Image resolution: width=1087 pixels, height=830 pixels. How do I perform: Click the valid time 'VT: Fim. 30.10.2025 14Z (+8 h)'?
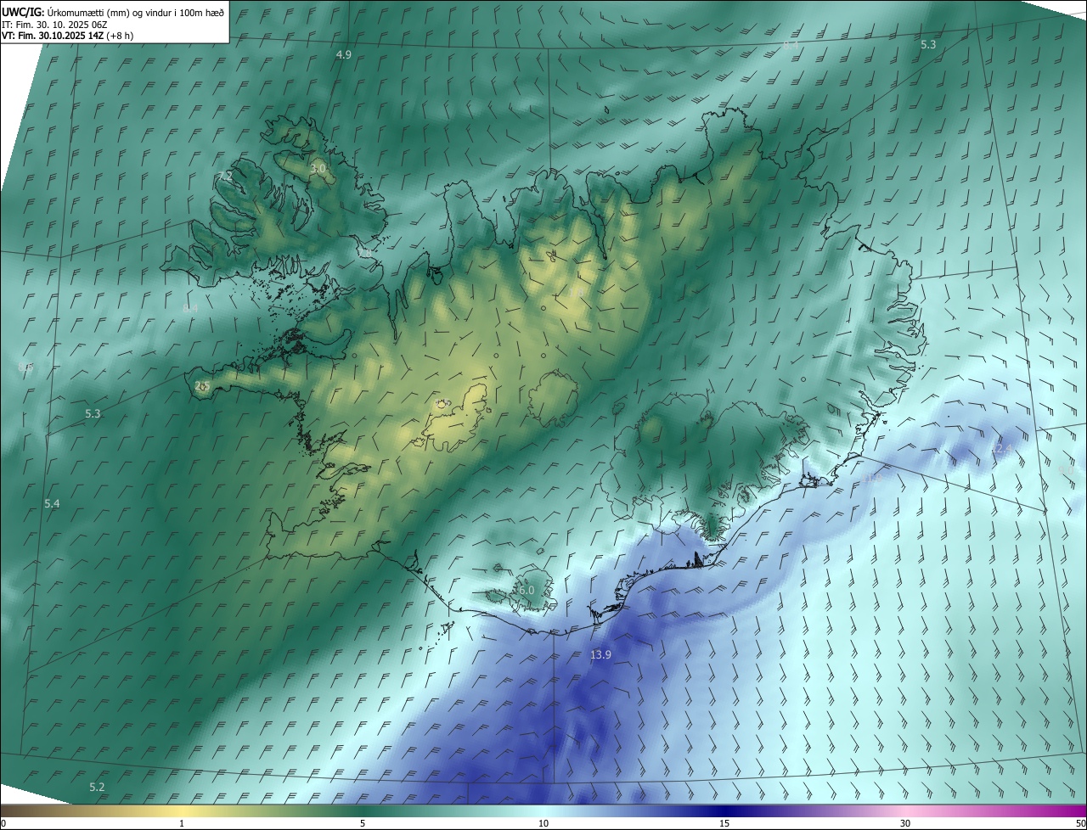pyautogui.click(x=67, y=36)
